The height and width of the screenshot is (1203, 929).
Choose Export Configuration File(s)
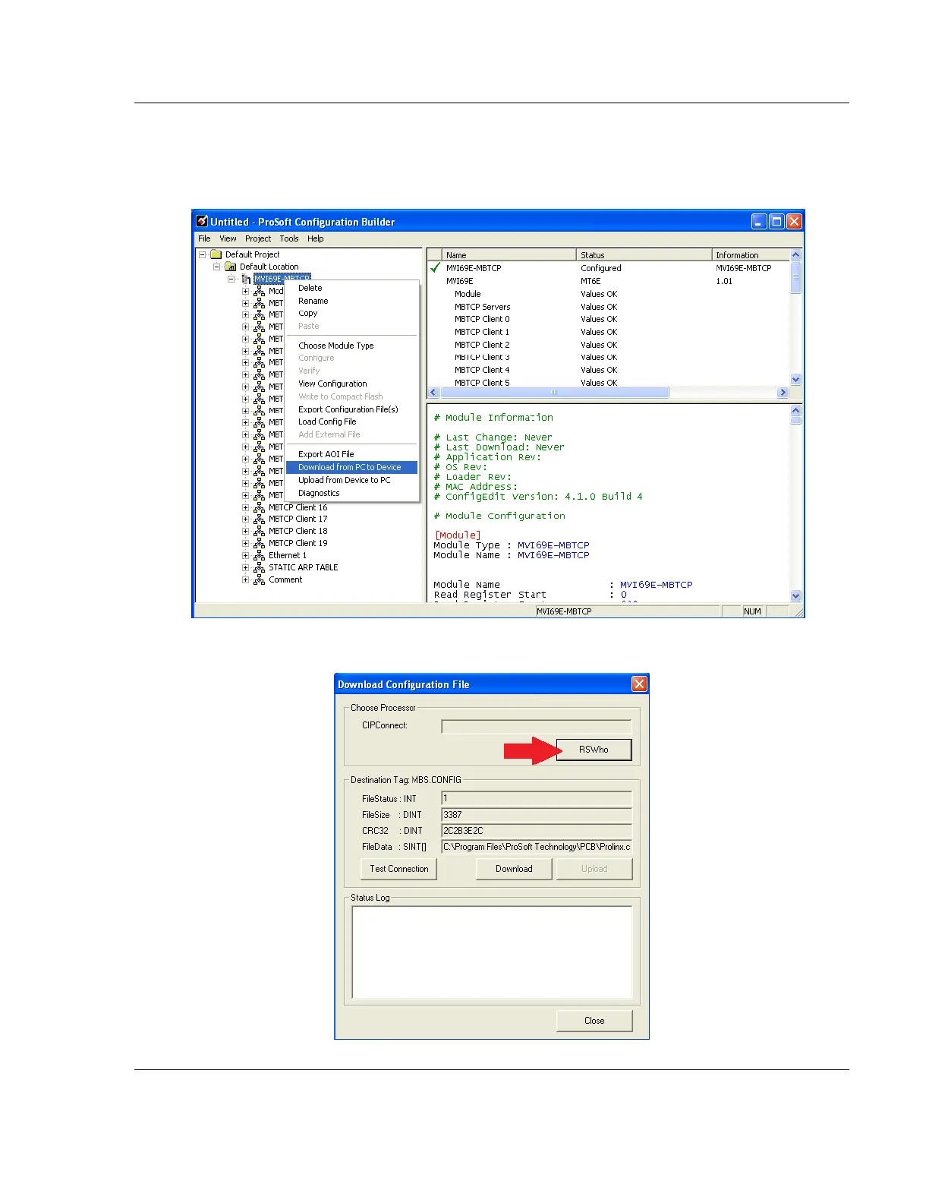[351, 409]
